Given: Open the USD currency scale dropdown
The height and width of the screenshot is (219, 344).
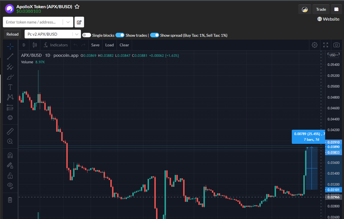Looking at the screenshot, I should (334, 55).
